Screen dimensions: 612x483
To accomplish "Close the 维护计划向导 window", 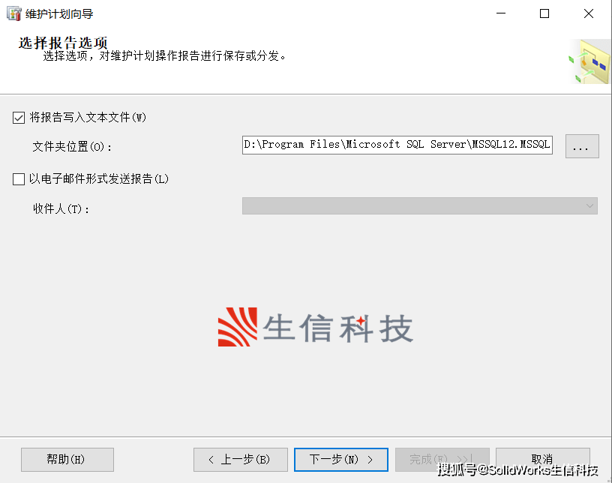I will coord(589,13).
